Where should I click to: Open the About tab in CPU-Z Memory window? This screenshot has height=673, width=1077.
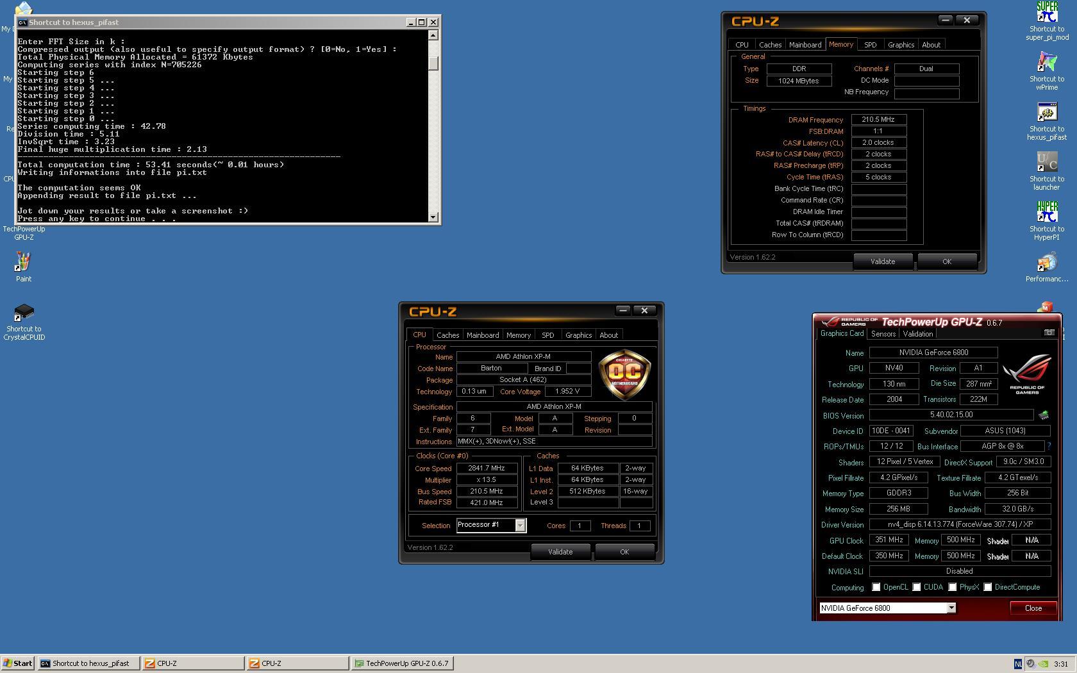[931, 45]
